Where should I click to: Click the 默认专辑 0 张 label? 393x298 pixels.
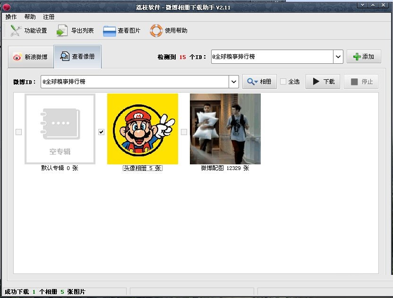click(60, 168)
